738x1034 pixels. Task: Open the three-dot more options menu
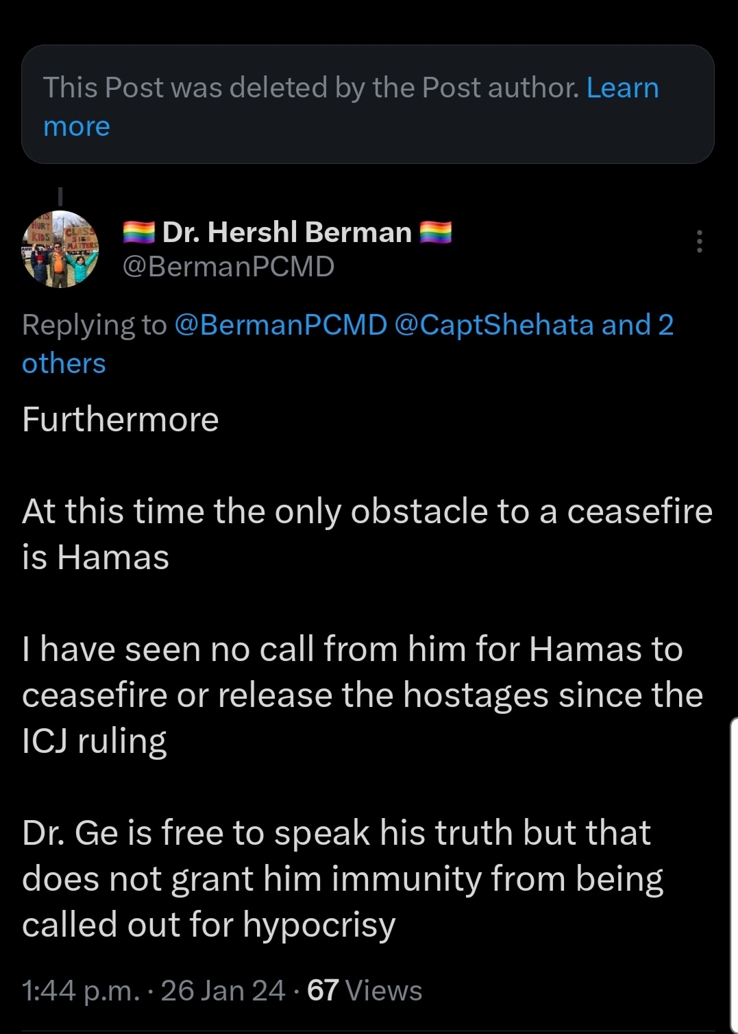pos(699,241)
